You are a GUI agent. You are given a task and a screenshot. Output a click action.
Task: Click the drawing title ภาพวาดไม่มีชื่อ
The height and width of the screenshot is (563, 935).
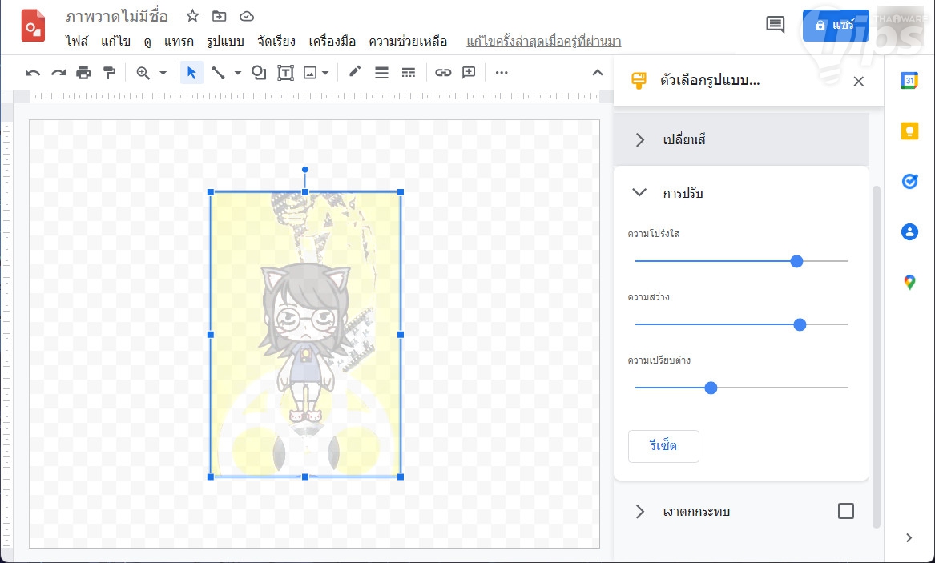tap(117, 16)
